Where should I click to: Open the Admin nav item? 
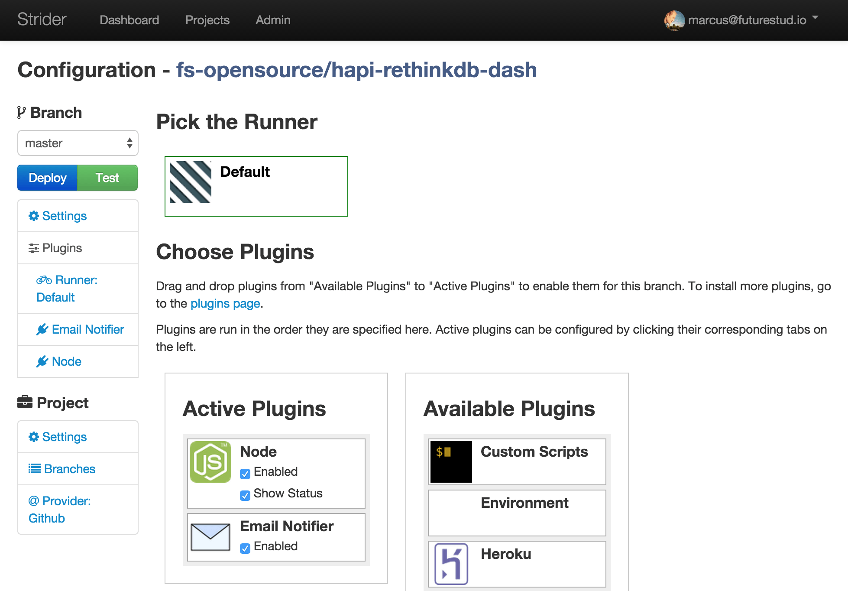273,20
